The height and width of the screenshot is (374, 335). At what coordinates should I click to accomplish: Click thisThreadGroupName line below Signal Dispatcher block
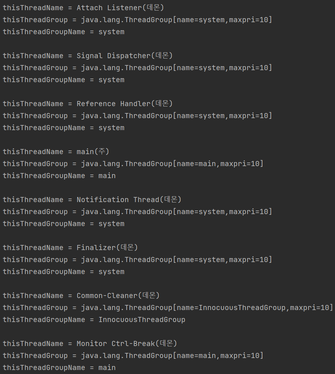pyautogui.click(x=64, y=80)
